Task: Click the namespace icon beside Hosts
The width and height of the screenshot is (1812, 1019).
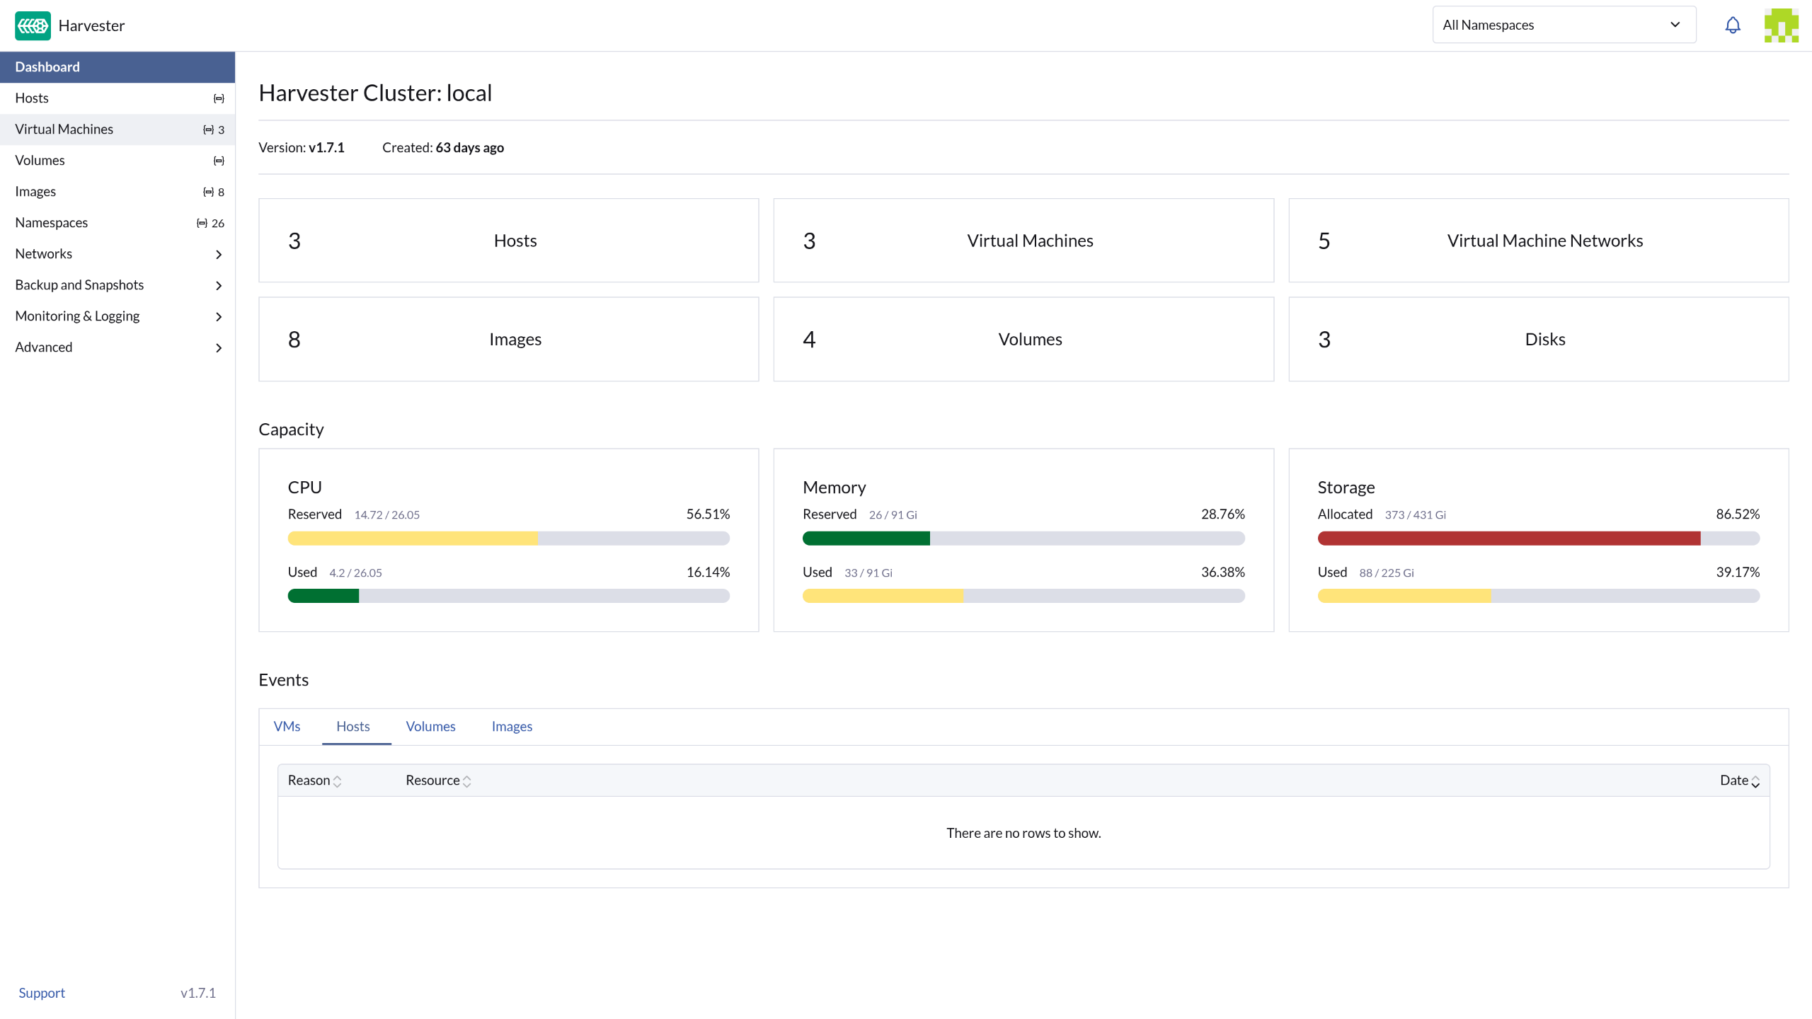Action: click(x=219, y=98)
